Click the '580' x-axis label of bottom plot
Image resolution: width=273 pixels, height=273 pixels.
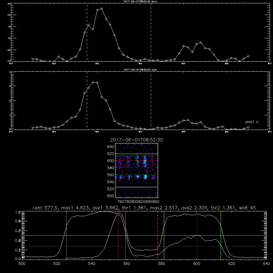[162, 264]
